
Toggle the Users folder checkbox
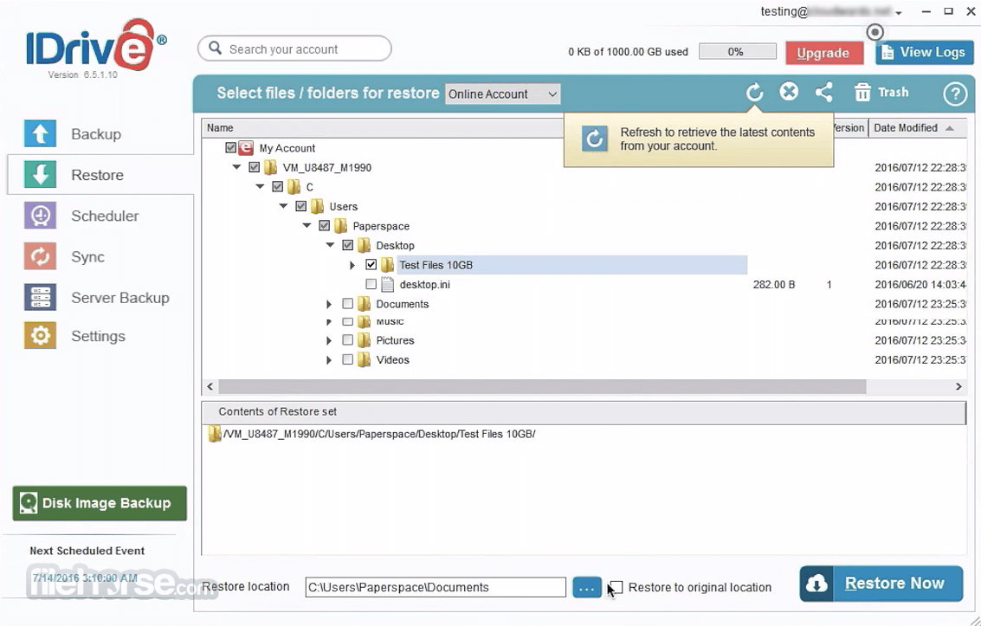[301, 206]
